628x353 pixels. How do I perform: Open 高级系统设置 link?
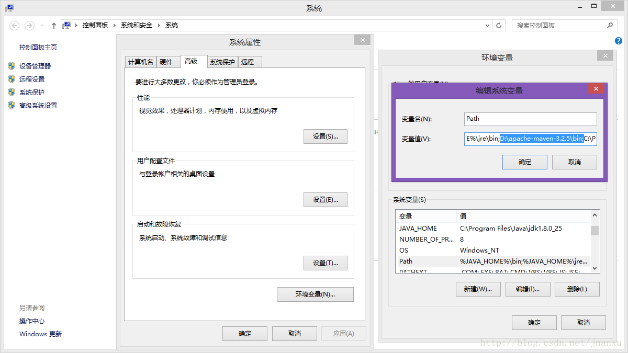[x=38, y=106]
